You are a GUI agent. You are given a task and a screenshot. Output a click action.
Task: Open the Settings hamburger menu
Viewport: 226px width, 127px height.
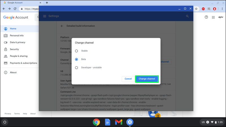point(45,16)
